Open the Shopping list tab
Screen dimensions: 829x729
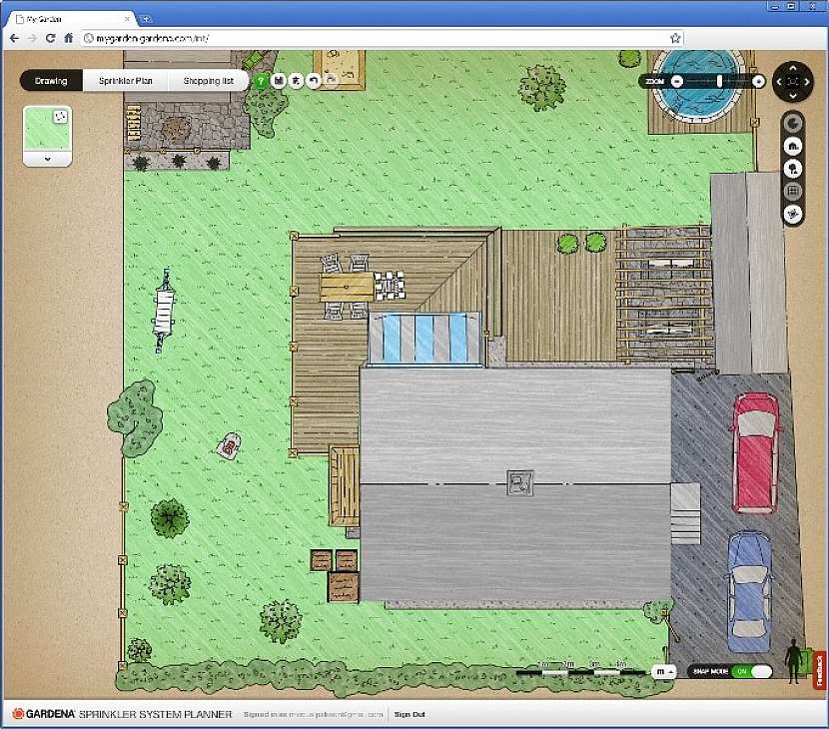coord(209,80)
